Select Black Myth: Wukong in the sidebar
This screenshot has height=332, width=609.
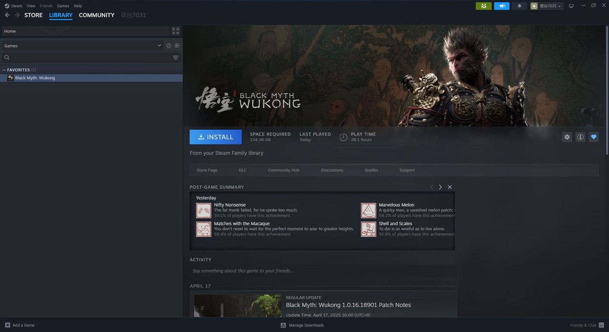click(91, 78)
